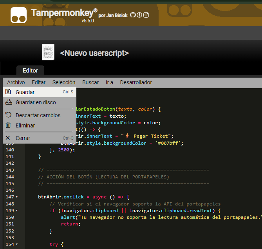Click the undo arrow icon for Descartar cambios
This screenshot has height=249, width=262.
8,115
